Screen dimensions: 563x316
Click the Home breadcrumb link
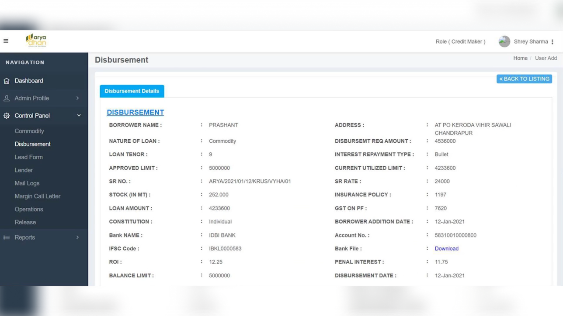click(520, 58)
